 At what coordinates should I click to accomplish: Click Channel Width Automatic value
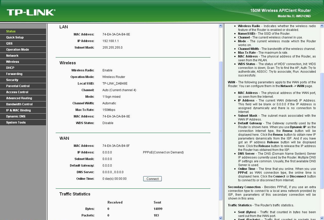point(109,103)
